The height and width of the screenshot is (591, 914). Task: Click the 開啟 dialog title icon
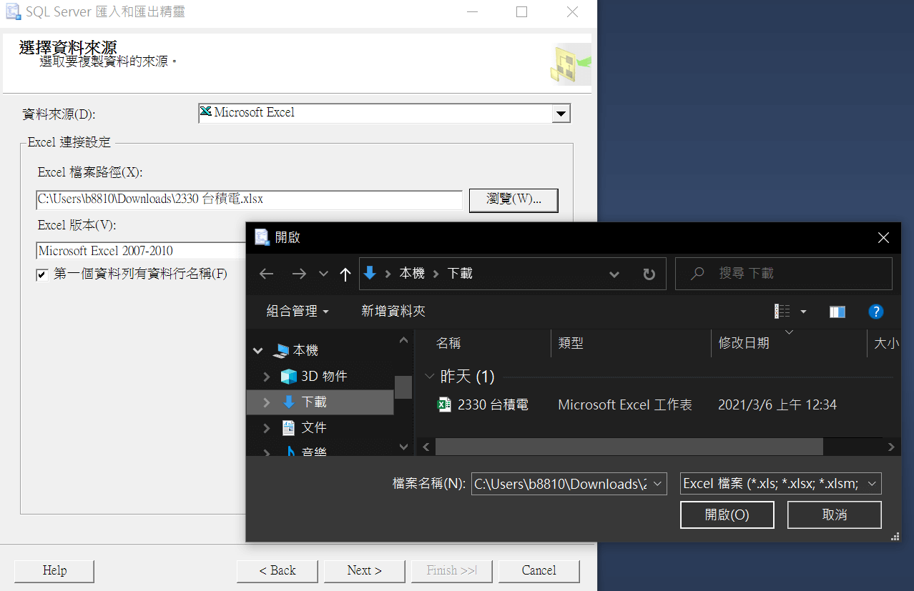tap(262, 237)
